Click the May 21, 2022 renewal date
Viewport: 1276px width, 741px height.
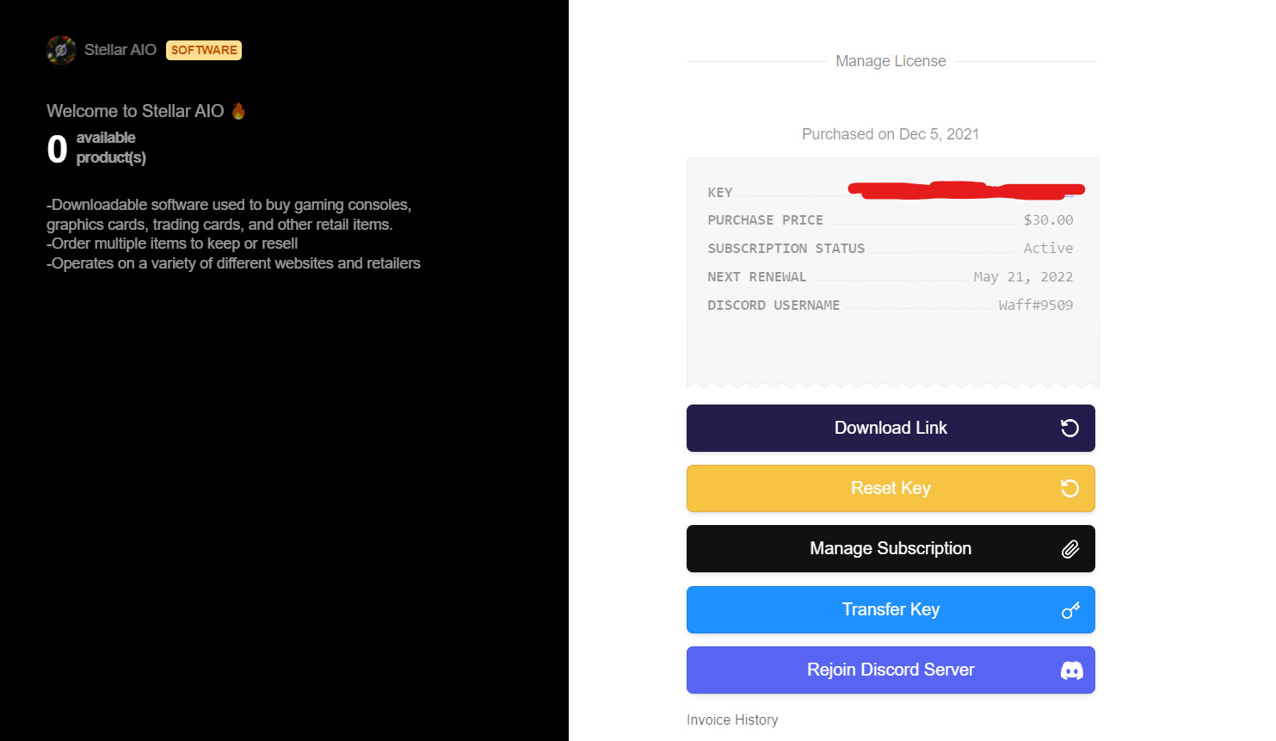pyautogui.click(x=1023, y=277)
